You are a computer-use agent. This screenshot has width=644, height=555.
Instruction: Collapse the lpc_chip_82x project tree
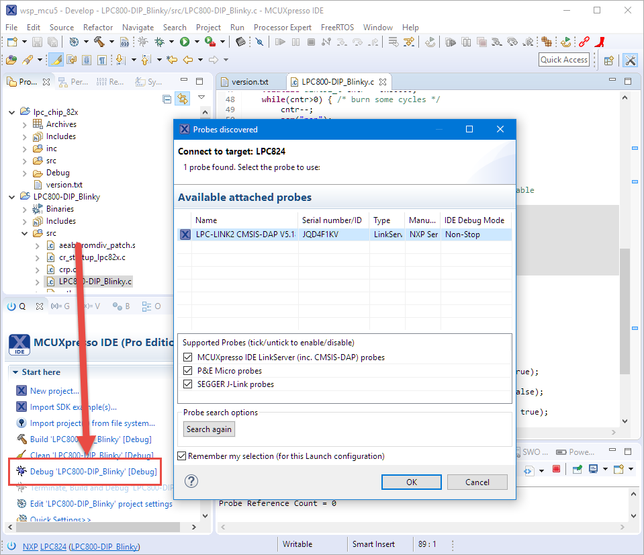click(12, 112)
